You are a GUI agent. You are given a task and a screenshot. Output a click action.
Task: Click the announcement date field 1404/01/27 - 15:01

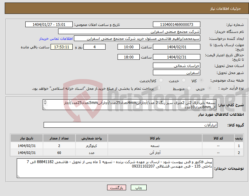tap(49, 24)
